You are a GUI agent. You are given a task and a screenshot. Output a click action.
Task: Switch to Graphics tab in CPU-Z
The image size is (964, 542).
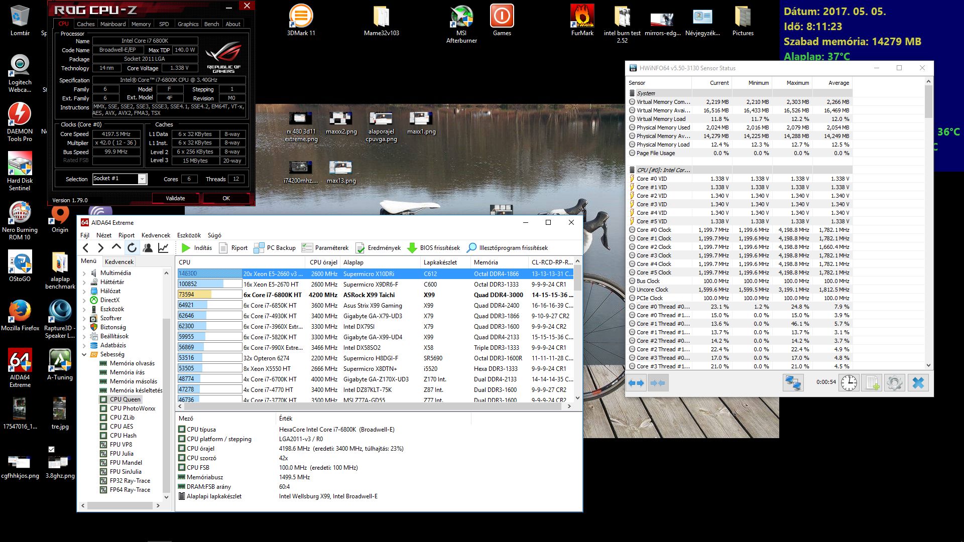point(188,24)
